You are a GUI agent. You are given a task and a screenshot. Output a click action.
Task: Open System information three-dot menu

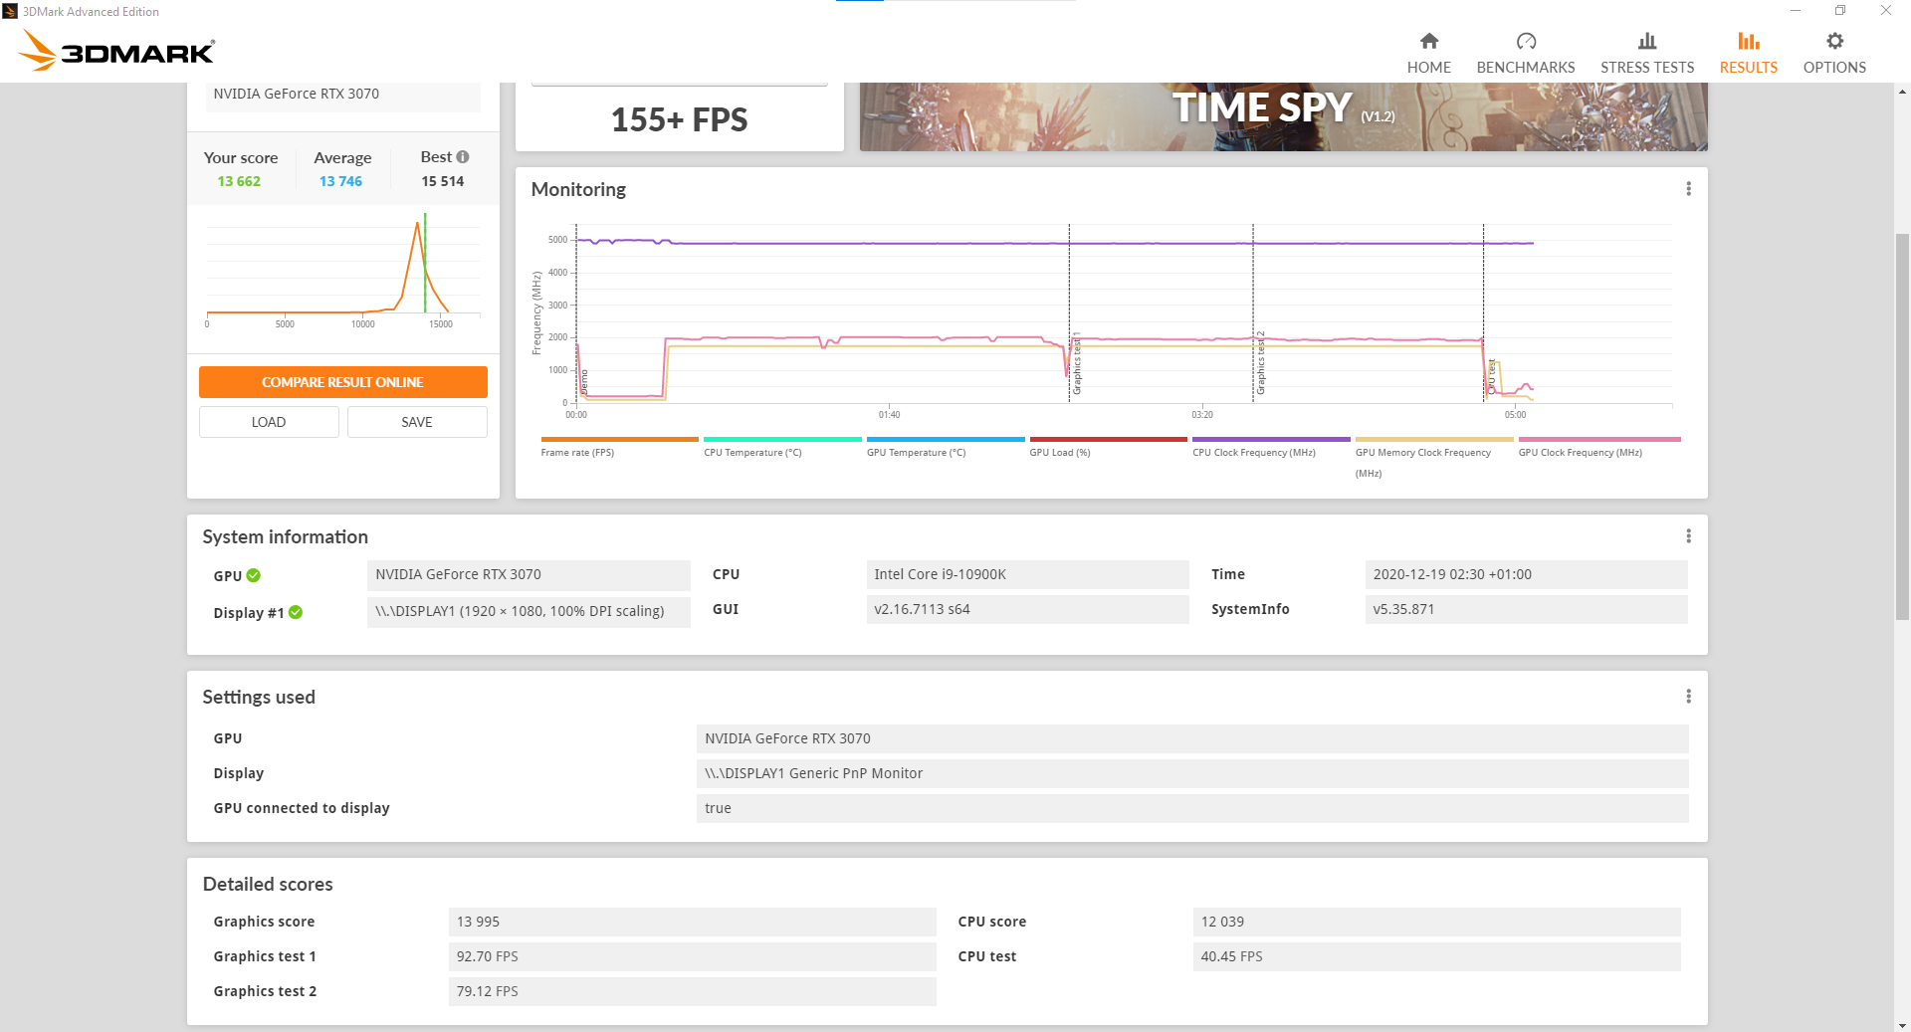coord(1688,536)
